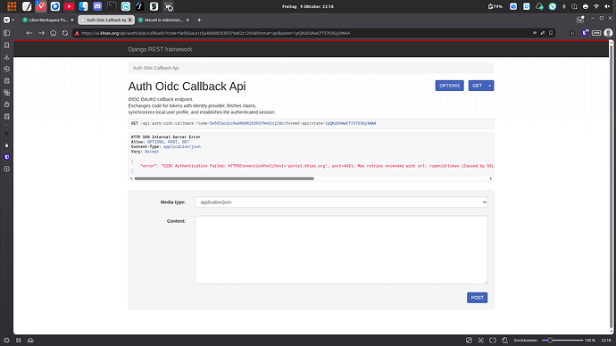
Task: Close the Aktuell in Administration tab
Action: [x=187, y=20]
